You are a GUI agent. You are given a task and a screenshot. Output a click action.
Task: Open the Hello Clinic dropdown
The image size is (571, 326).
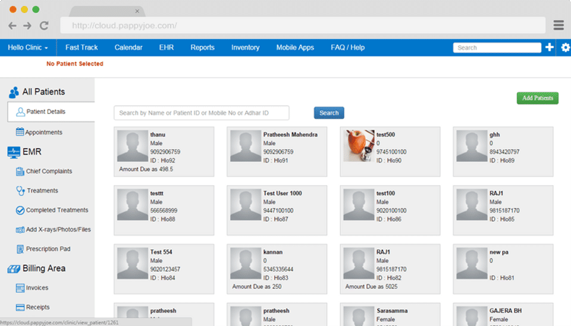click(28, 48)
